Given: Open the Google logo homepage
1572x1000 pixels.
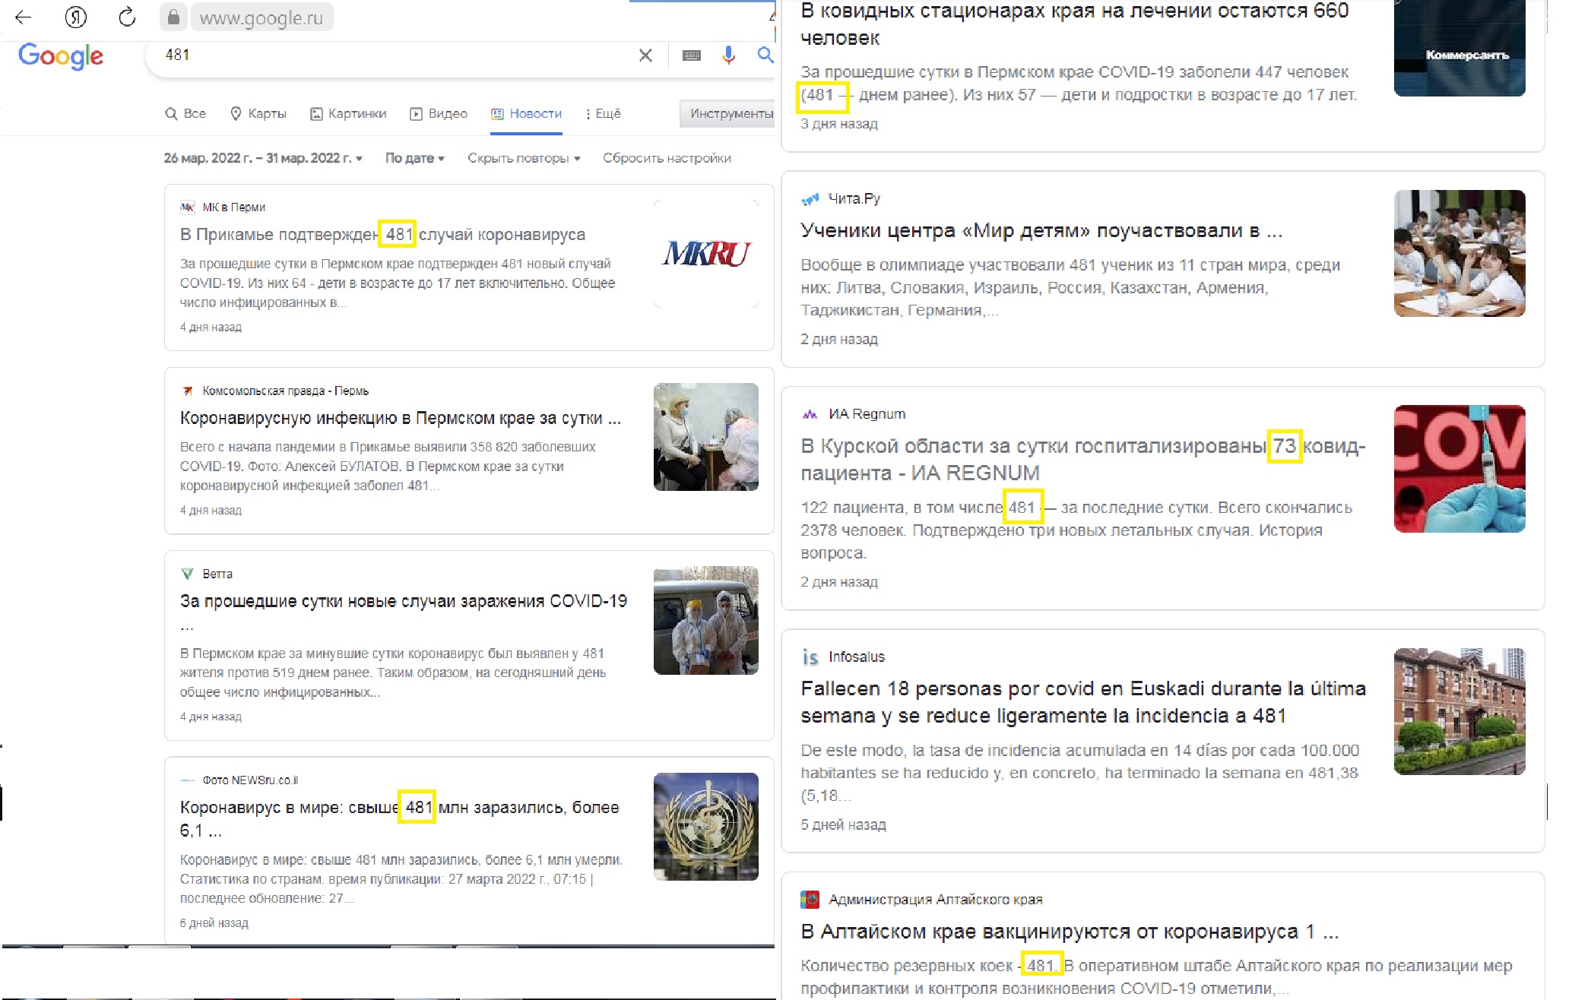Looking at the screenshot, I should point(61,55).
